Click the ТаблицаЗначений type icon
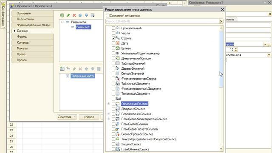272x153 pixels. click(117, 63)
